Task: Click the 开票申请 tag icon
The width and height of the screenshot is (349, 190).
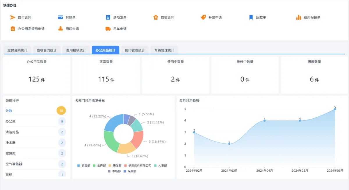Action: 203,17
